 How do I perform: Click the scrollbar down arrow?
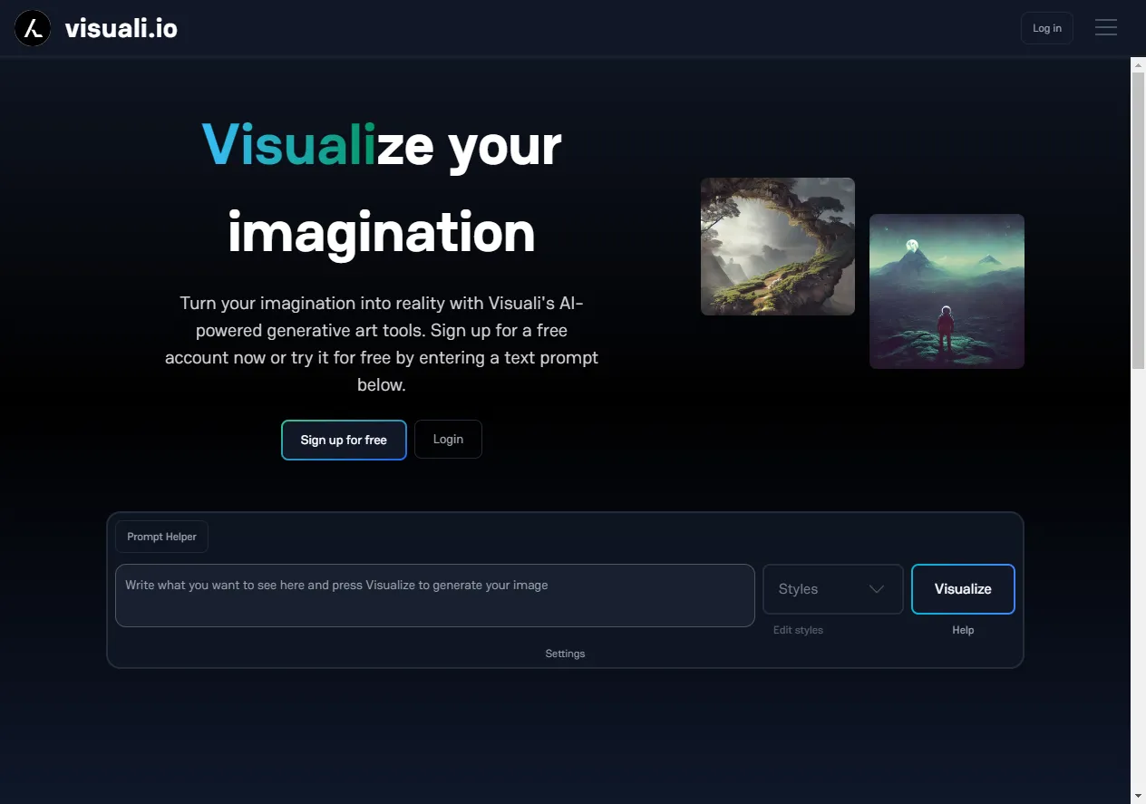click(1138, 796)
